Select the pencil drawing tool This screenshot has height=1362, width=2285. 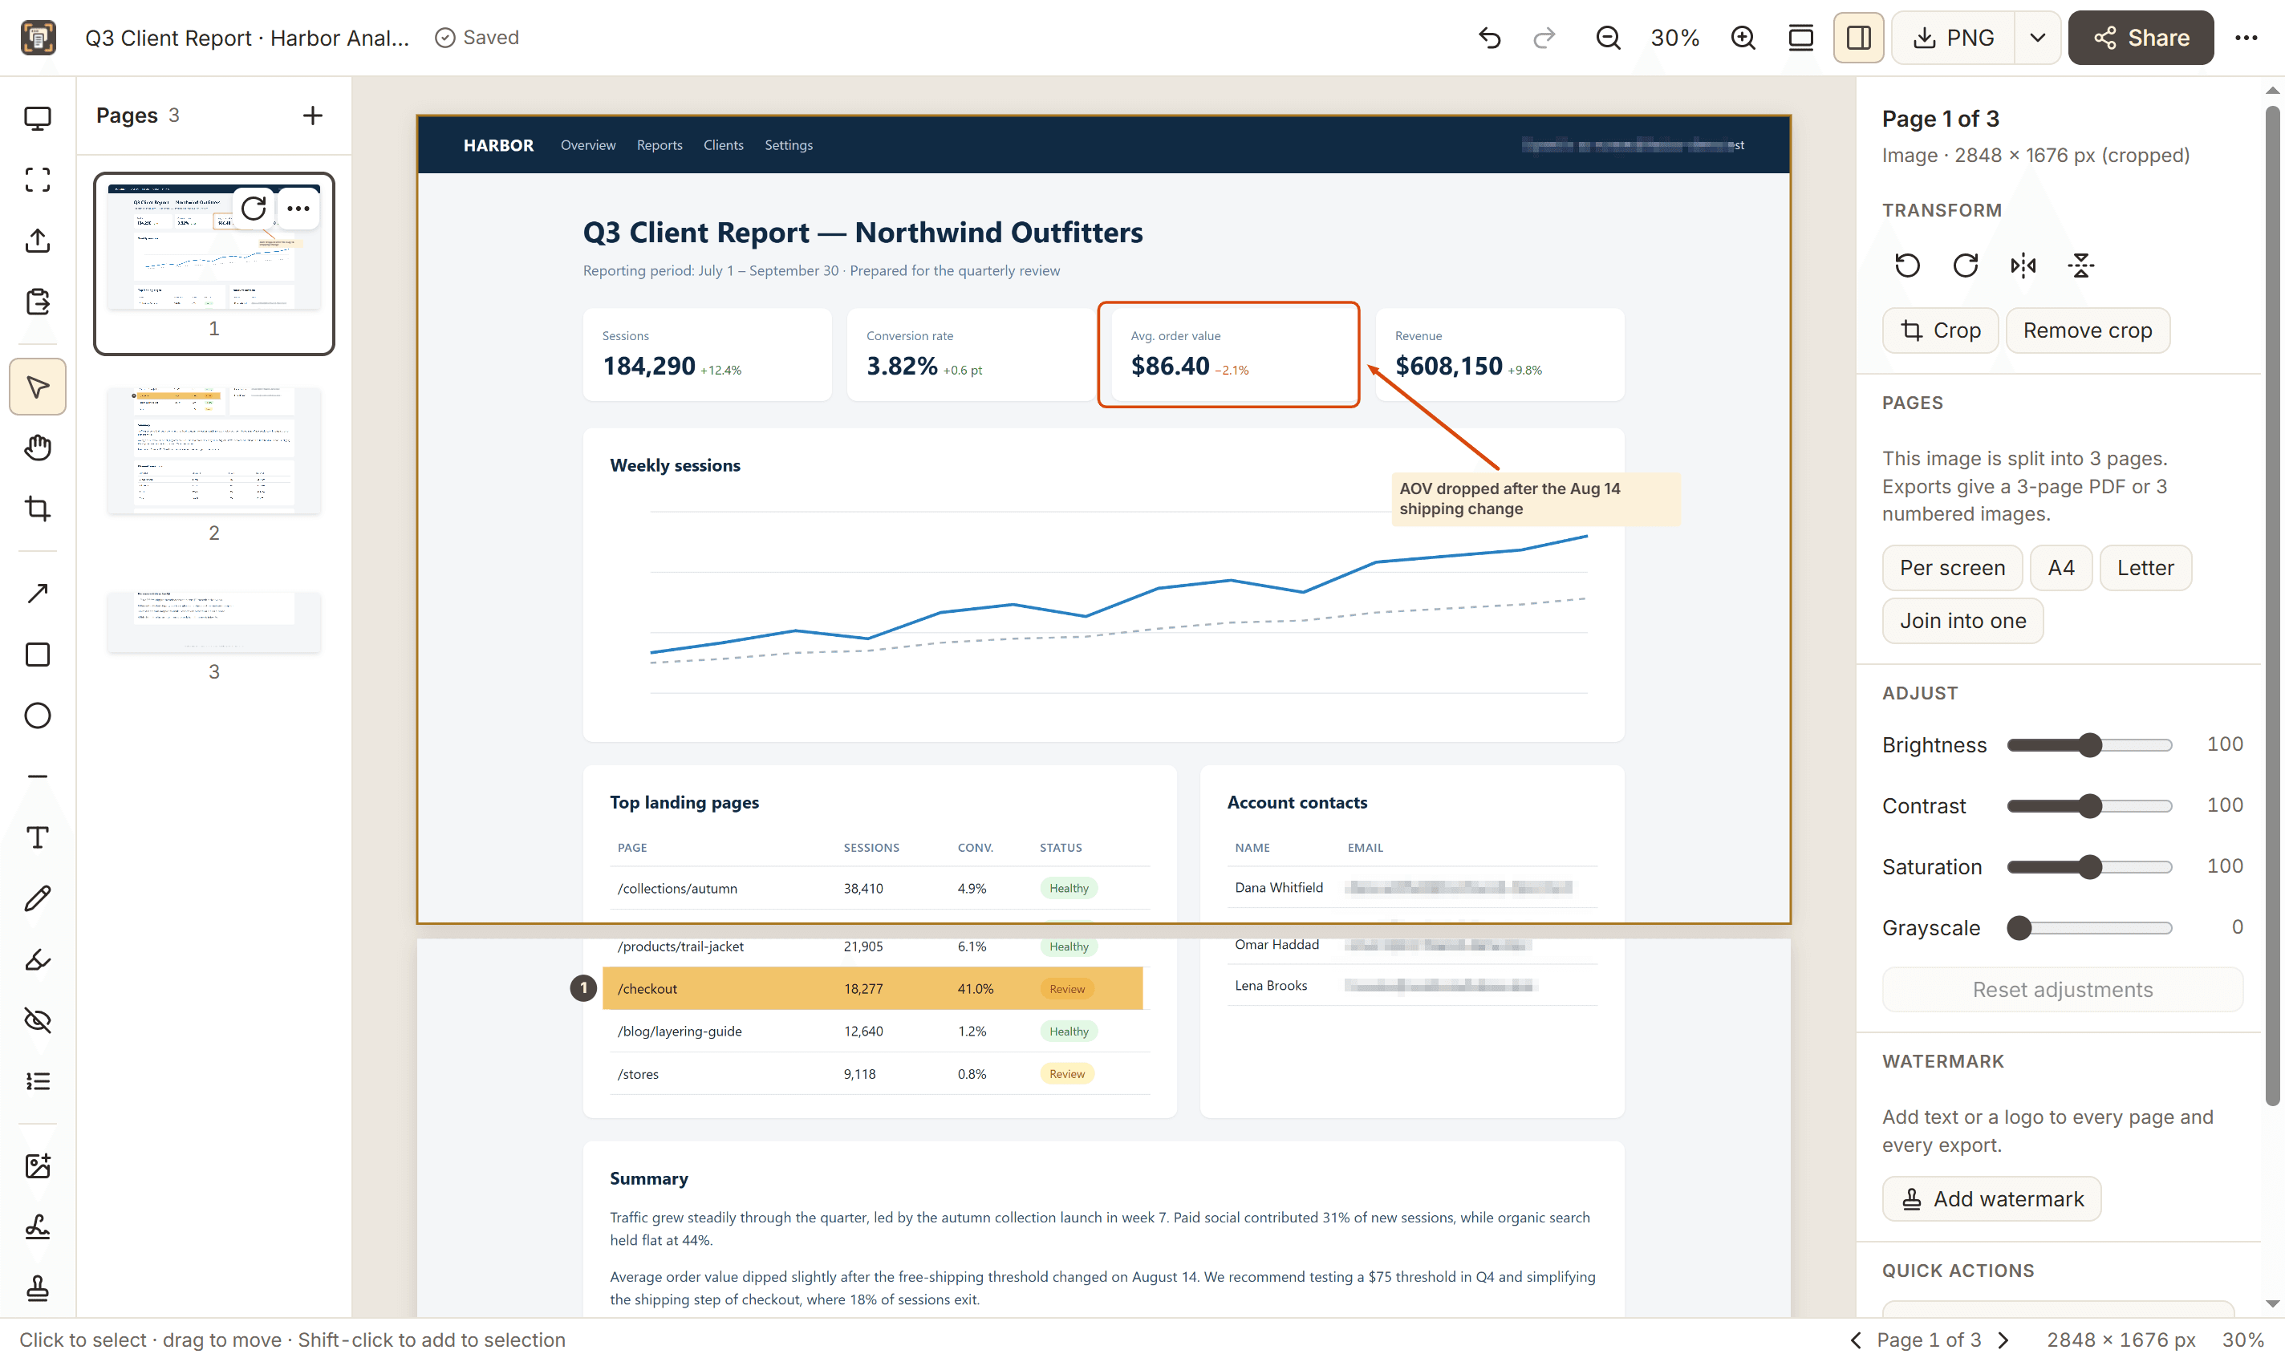click(38, 898)
